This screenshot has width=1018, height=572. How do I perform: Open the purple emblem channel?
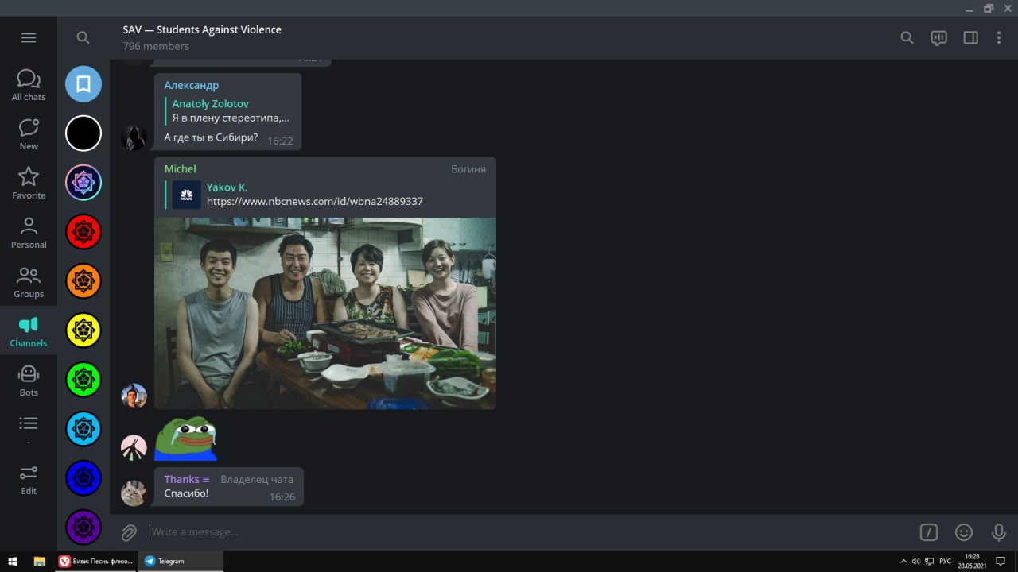click(84, 527)
